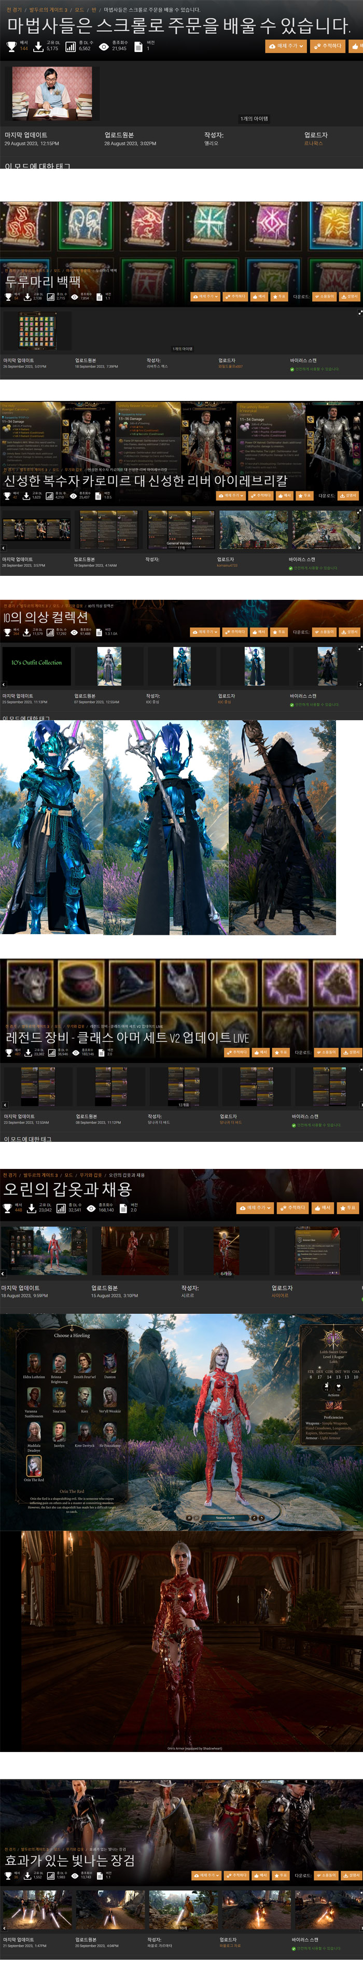Go back in 오린의 갑옷 gallery with left arrow
Screen dimensions: 363x1980
pyautogui.click(x=3, y=1274)
